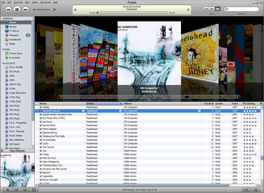Sort by Genre column header
264x193 pixels.
coord(223,103)
